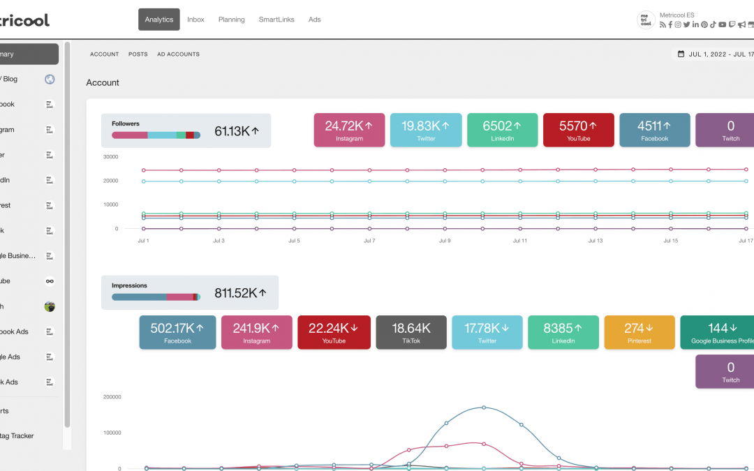Screen dimensions: 754x471
Task: Click the Twitter 19.83K followers card
Action: click(x=426, y=130)
